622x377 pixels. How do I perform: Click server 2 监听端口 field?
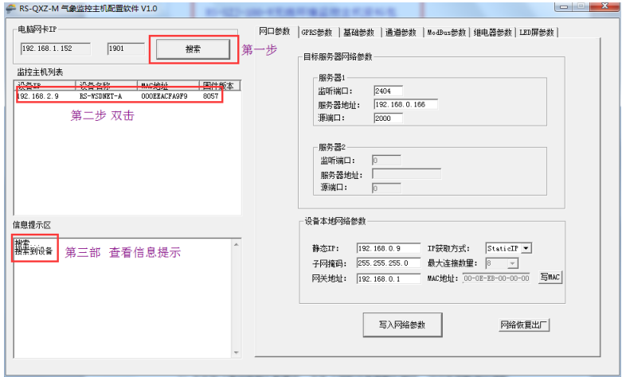(386, 161)
